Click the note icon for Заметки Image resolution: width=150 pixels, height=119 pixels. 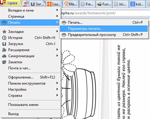coord(4,62)
